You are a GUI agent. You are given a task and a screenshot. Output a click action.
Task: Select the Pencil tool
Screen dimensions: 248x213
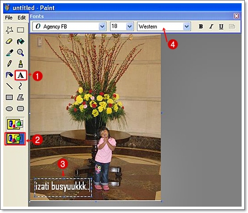point(9,64)
